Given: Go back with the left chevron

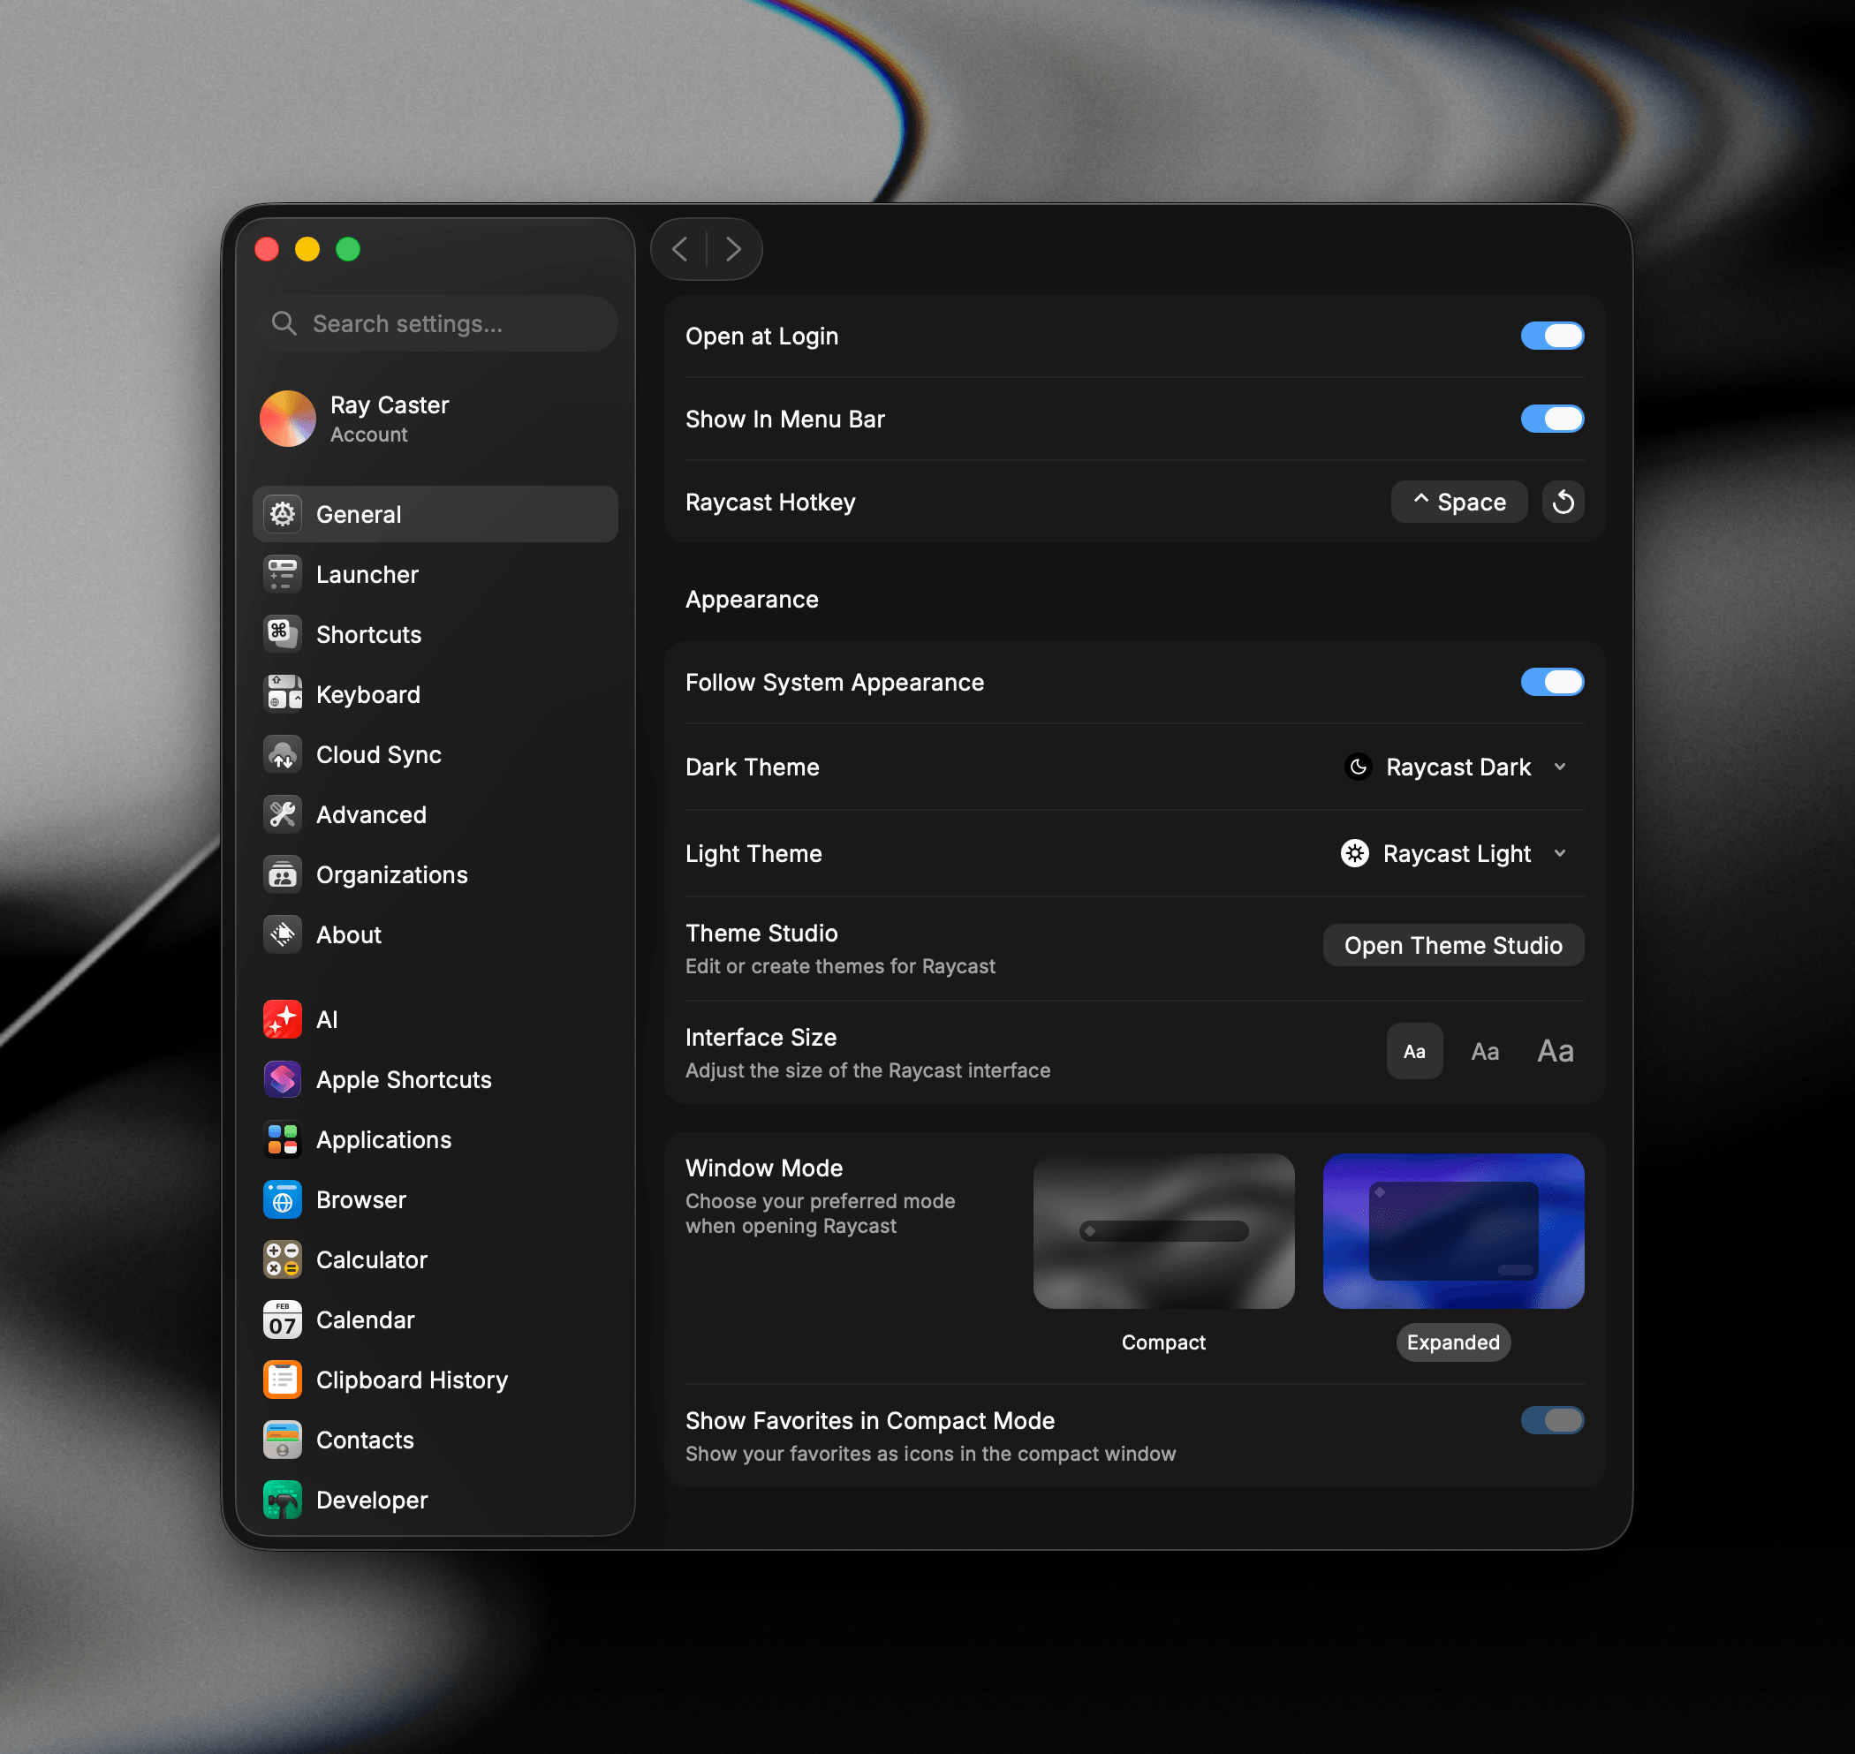Looking at the screenshot, I should [x=680, y=249].
